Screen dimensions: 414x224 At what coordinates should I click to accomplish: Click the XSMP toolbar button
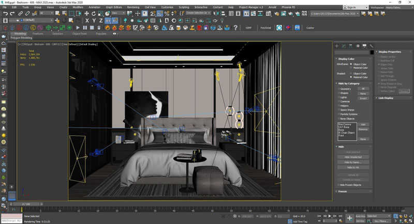coord(248,27)
